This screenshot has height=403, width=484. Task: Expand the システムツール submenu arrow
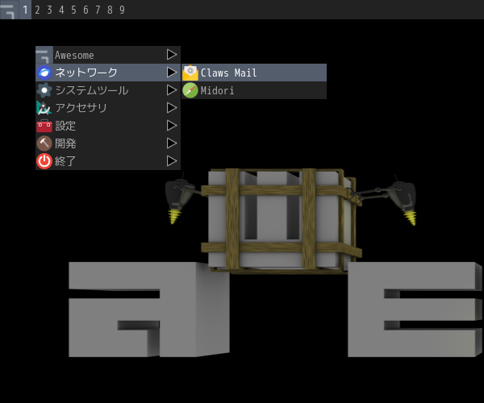[172, 90]
